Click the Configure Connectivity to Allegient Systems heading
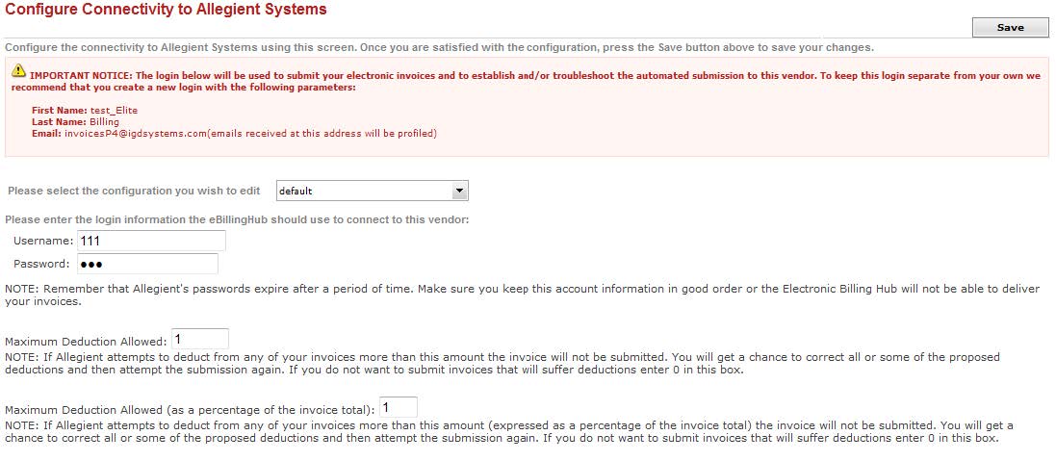1056x461 pixels. [x=166, y=10]
